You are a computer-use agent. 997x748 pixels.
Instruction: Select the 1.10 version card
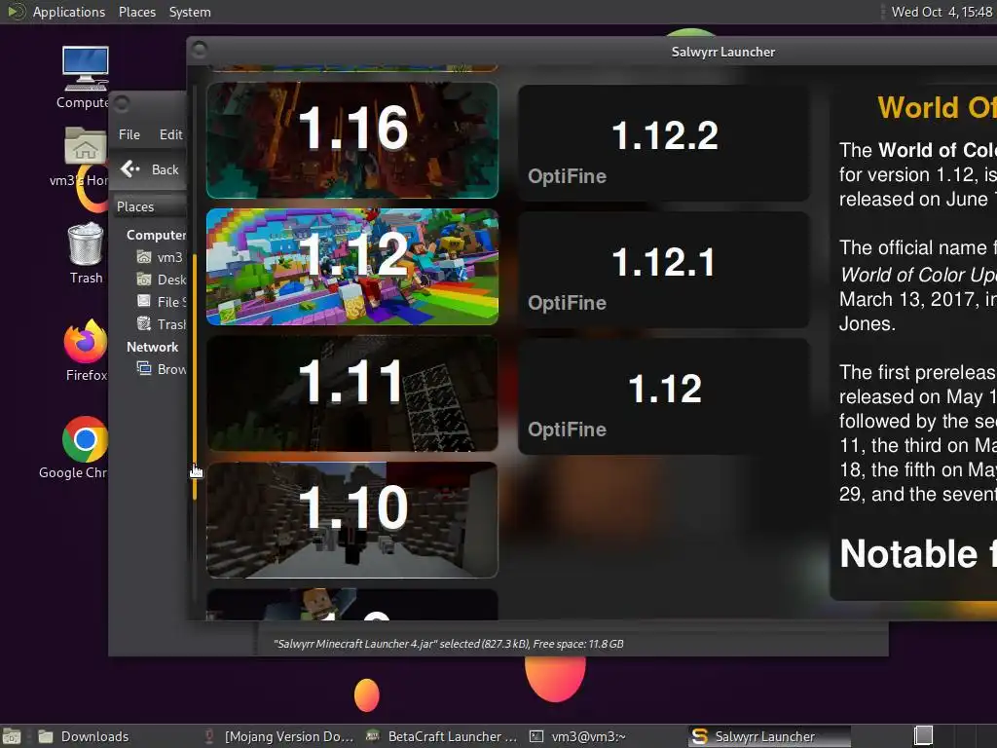click(352, 520)
